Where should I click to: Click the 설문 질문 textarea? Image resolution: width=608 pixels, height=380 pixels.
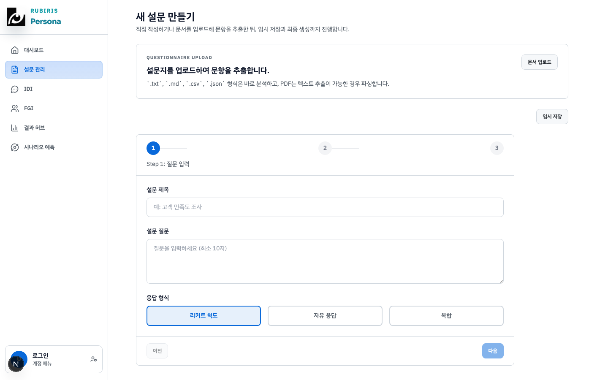pos(325,261)
